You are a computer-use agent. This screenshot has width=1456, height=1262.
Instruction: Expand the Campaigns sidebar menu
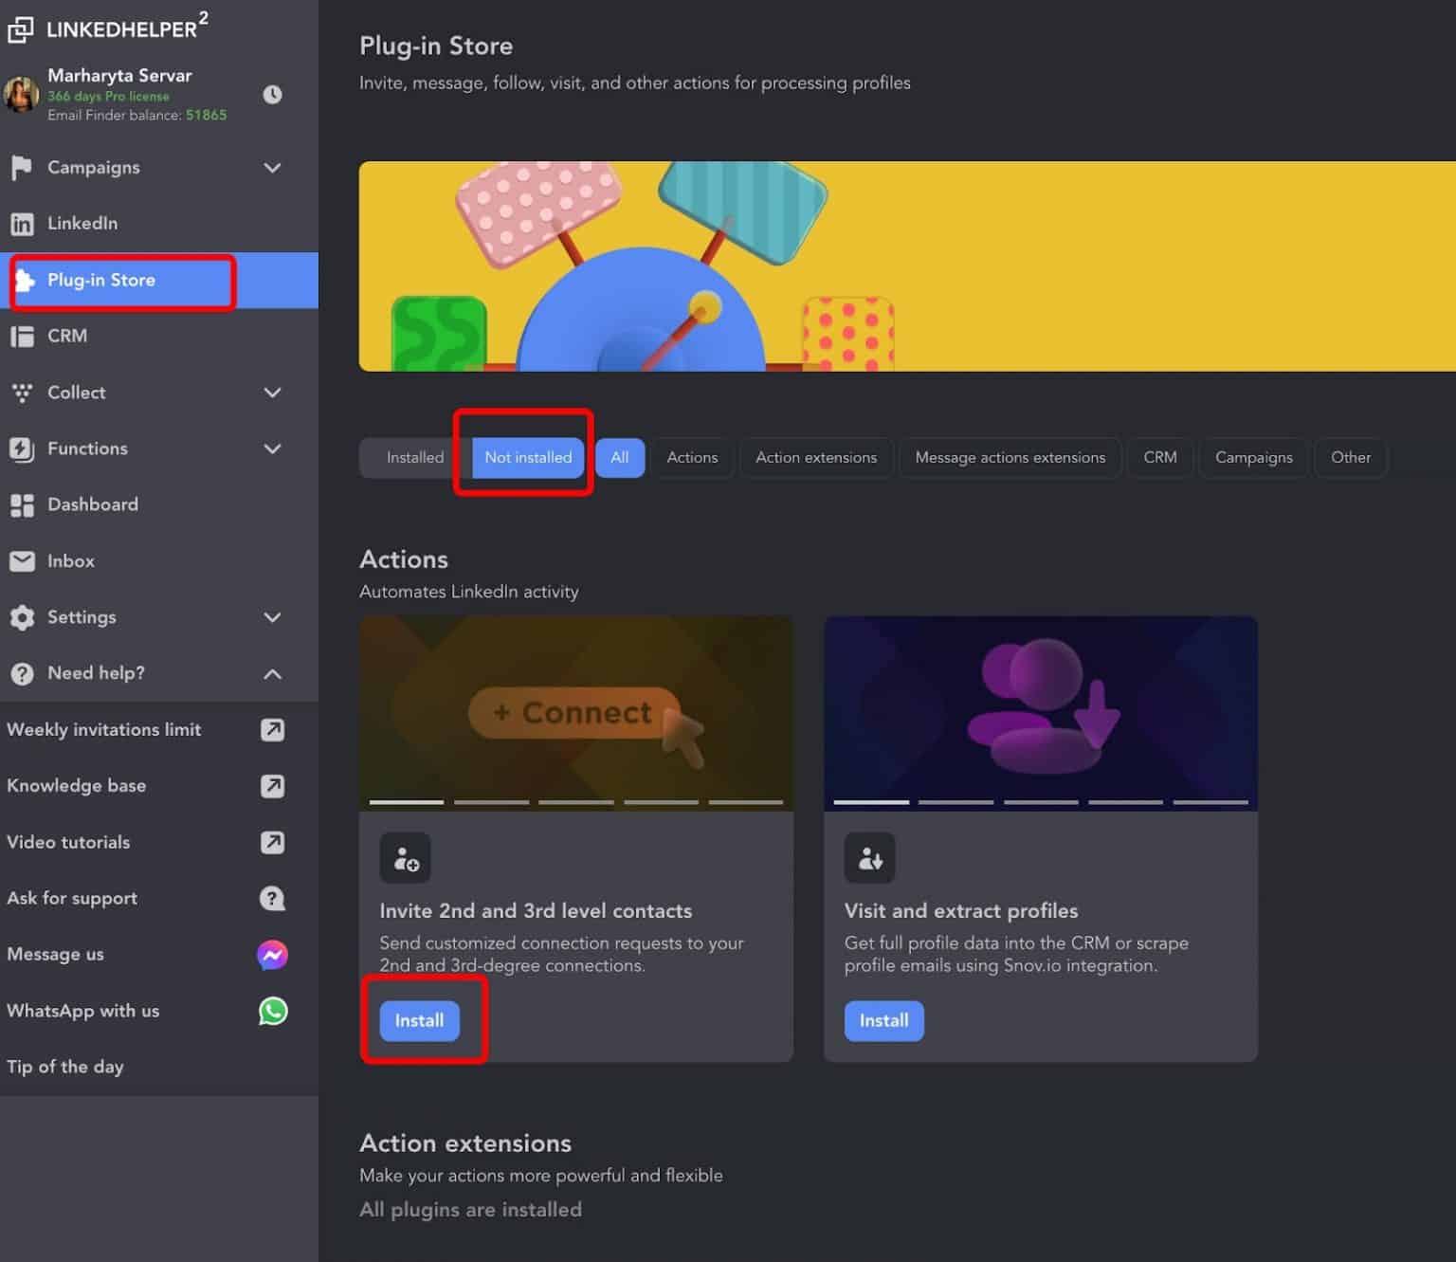pyautogui.click(x=272, y=168)
